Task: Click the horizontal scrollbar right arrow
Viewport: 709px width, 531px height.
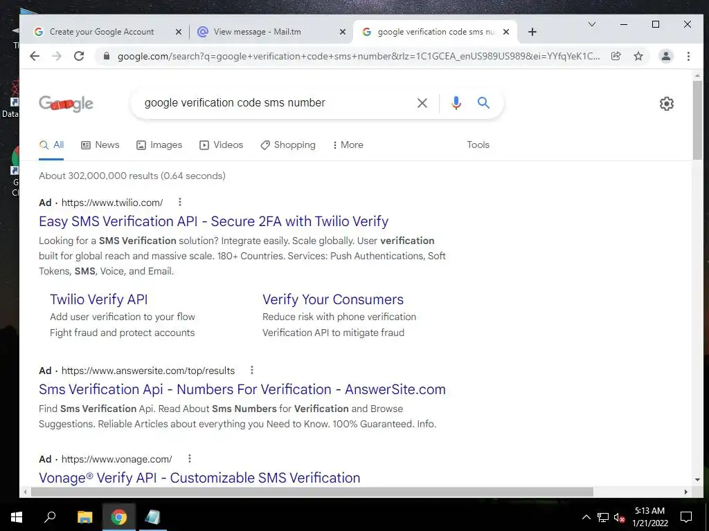Action: 686,492
